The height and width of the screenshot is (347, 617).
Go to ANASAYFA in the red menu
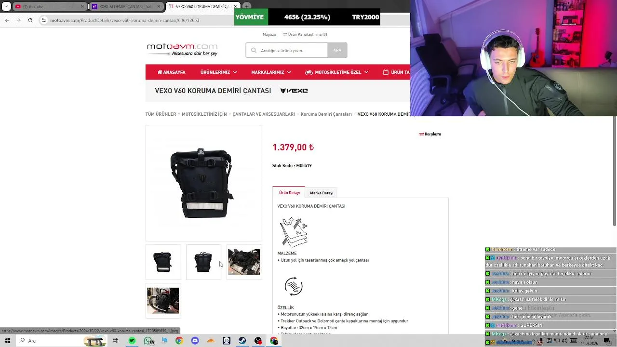click(172, 72)
